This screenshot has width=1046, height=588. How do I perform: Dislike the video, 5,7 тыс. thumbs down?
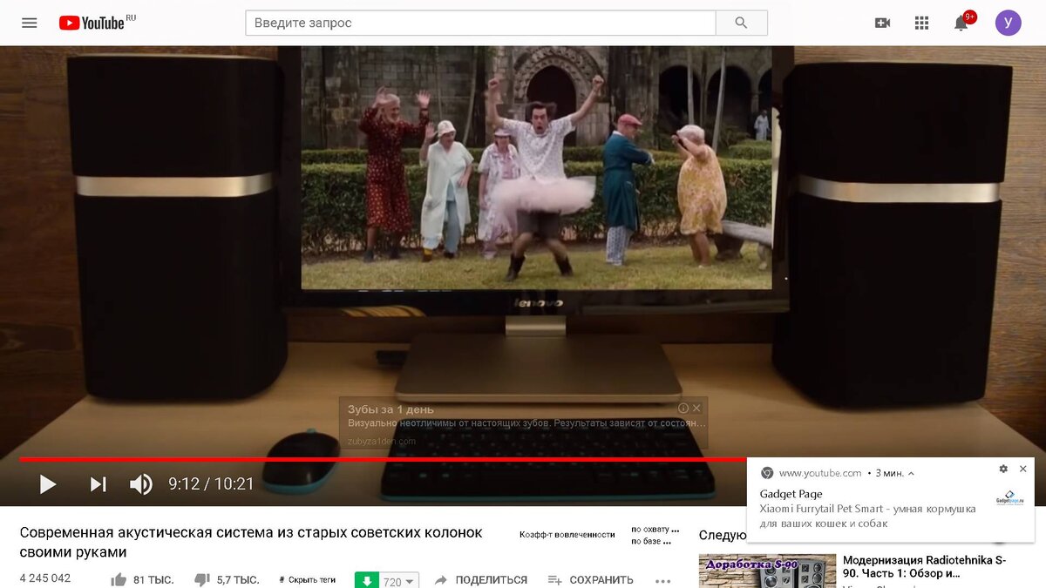(x=226, y=579)
